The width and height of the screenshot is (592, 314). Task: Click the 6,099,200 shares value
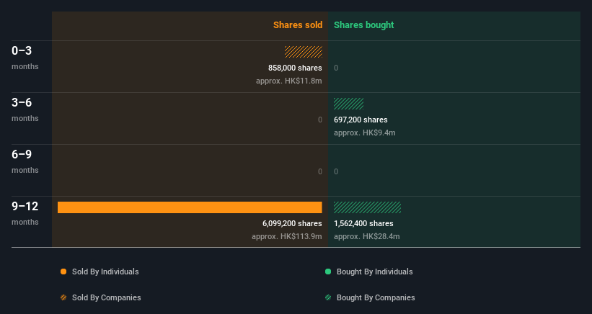(292, 223)
